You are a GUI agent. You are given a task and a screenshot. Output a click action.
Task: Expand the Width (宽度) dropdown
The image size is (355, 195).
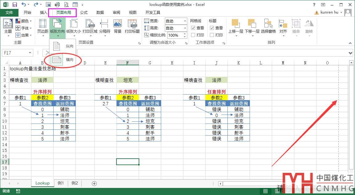(x=185, y=21)
